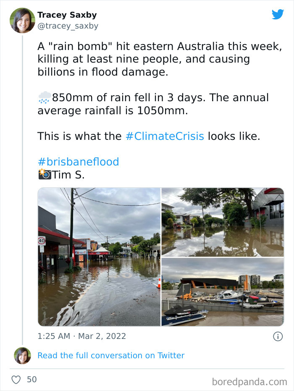
Task: Click 'Read the full conversation on Twitter'
Action: (111, 355)
